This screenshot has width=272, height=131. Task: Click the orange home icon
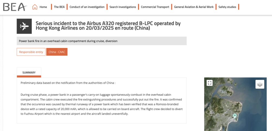coord(35,7)
